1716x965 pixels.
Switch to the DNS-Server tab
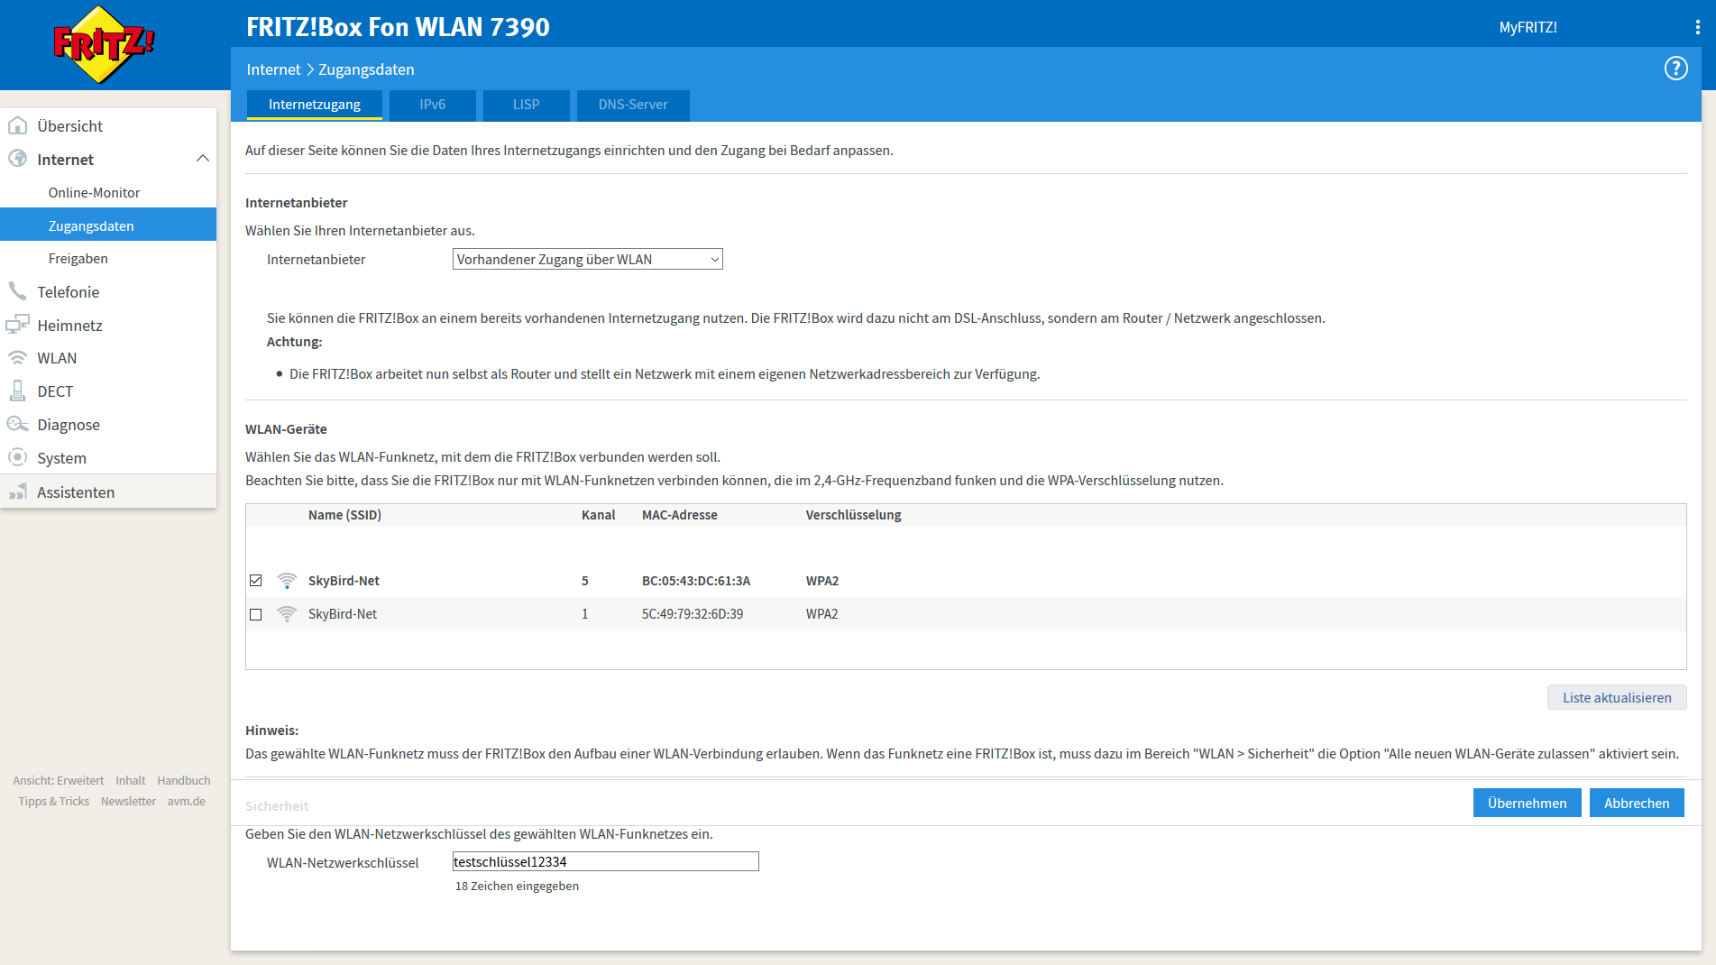click(x=633, y=105)
